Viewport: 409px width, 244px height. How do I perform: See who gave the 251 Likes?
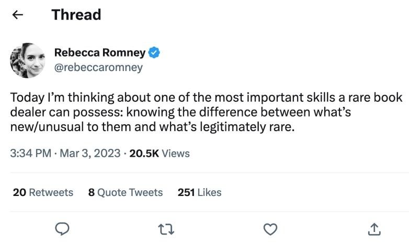coord(199,192)
